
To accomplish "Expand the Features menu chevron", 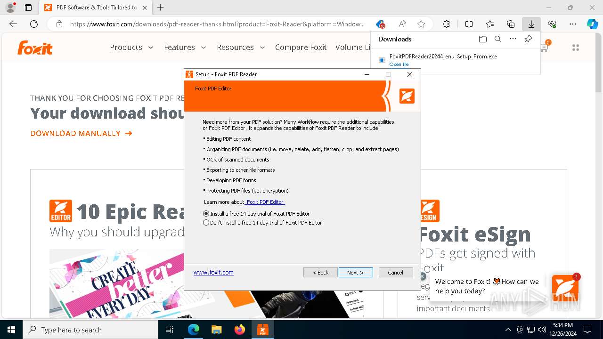I will pyautogui.click(x=204, y=48).
